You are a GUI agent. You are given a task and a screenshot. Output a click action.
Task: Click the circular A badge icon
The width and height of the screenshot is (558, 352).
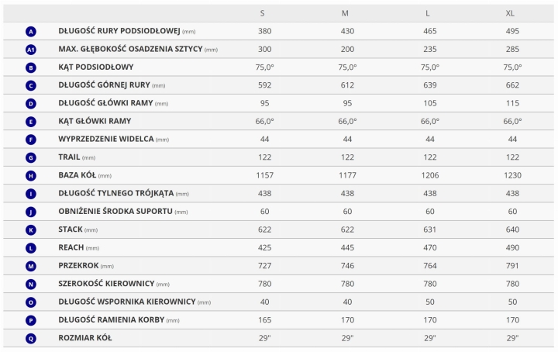[31, 32]
